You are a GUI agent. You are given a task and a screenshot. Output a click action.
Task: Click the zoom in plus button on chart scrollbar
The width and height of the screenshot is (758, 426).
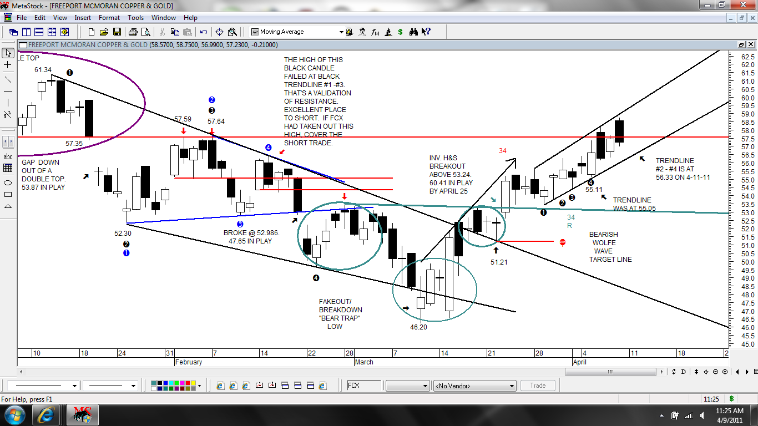click(x=725, y=372)
